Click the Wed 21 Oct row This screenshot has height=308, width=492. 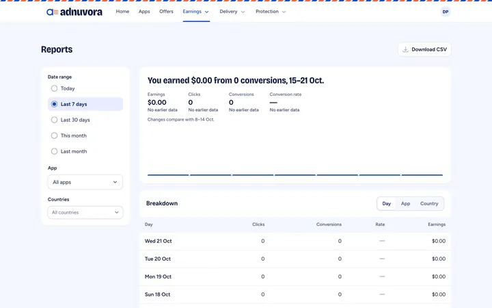(295, 241)
